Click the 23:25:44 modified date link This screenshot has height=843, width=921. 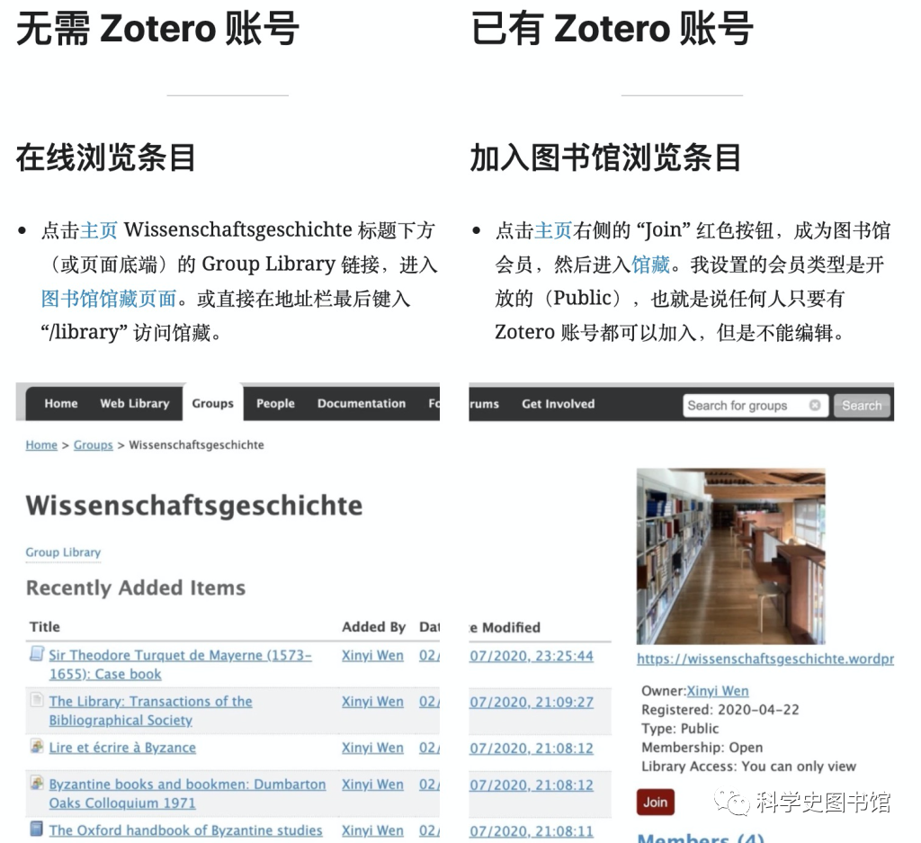(532, 656)
